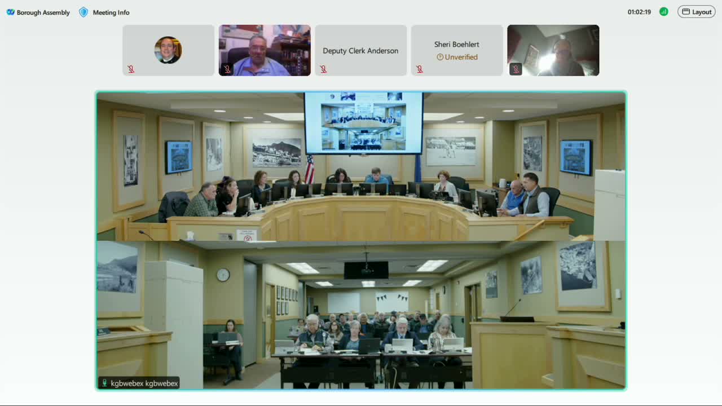Click the "Sheri Boehlert" name
Image resolution: width=722 pixels, height=406 pixels.
(x=457, y=44)
